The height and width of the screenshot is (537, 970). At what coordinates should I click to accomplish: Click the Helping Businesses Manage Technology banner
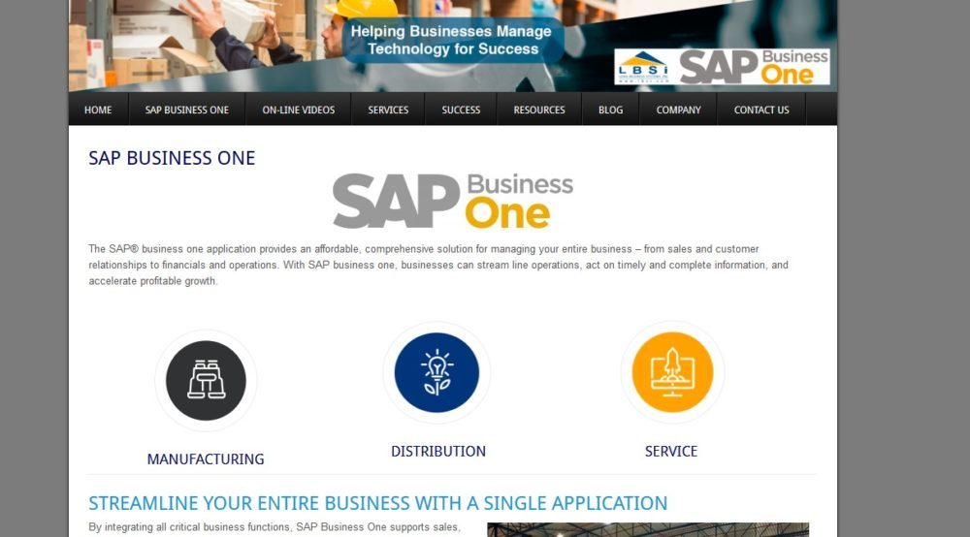pyautogui.click(x=452, y=40)
